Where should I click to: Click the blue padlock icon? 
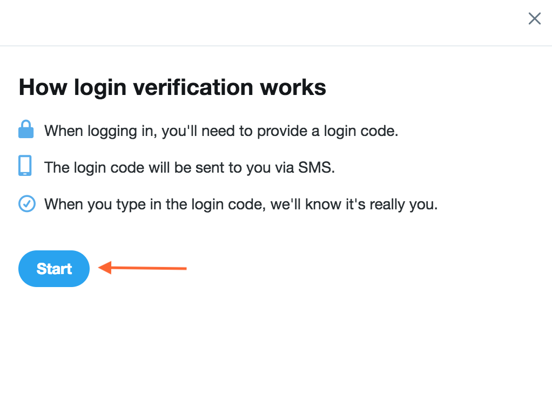(x=26, y=130)
